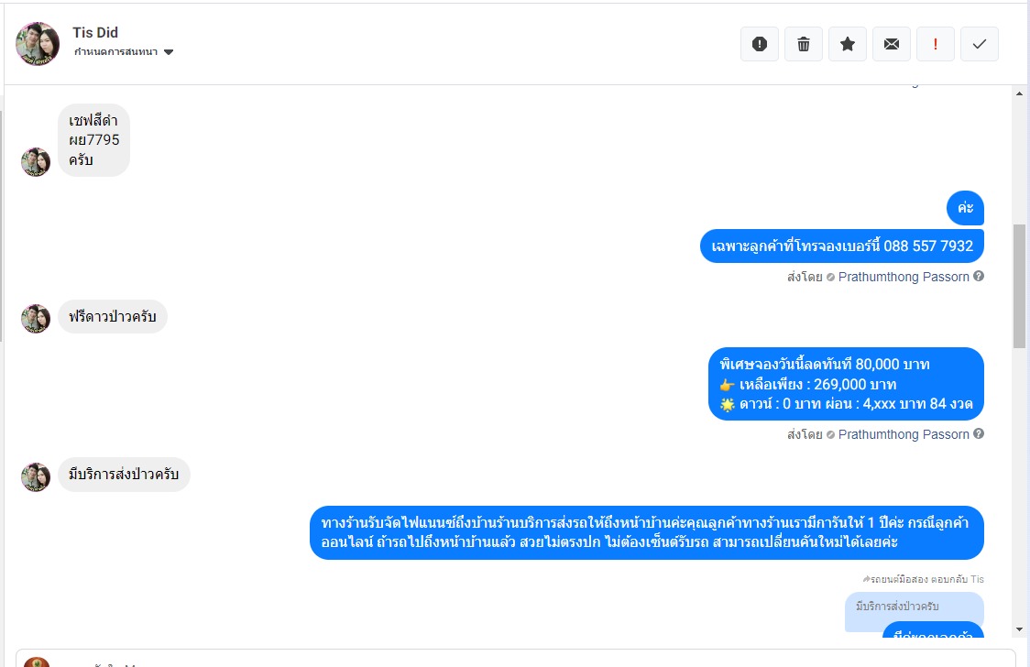
Task: Click the scrollbar up arrow
Action: (1019, 94)
